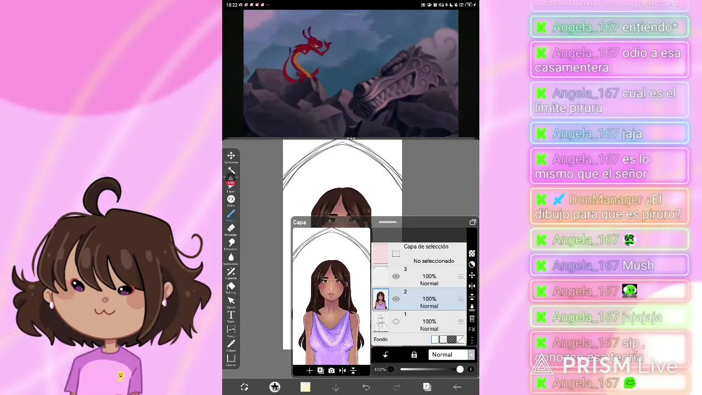
Task: Grab layer 1 reorder handle
Action: coord(461,321)
